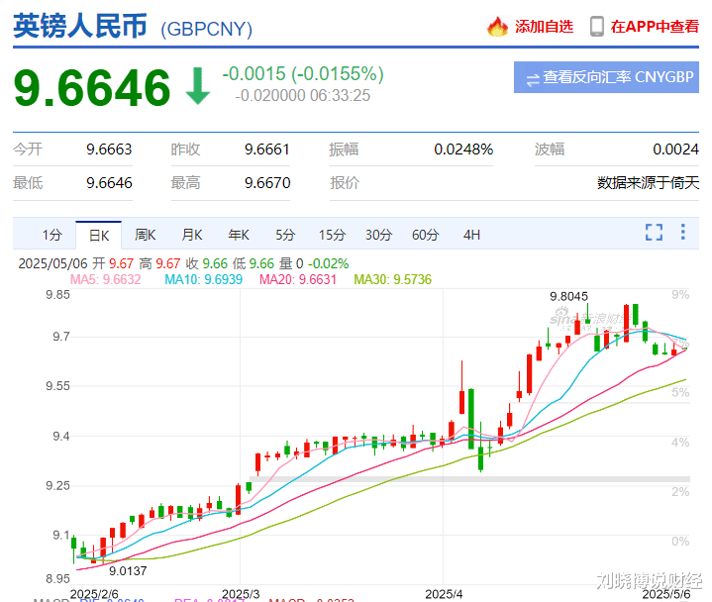Open the 60分 chart tab
The width and height of the screenshot is (712, 602).
425,235
